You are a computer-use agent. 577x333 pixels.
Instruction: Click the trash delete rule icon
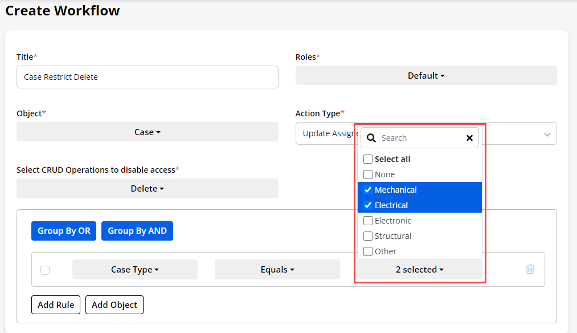(x=530, y=269)
